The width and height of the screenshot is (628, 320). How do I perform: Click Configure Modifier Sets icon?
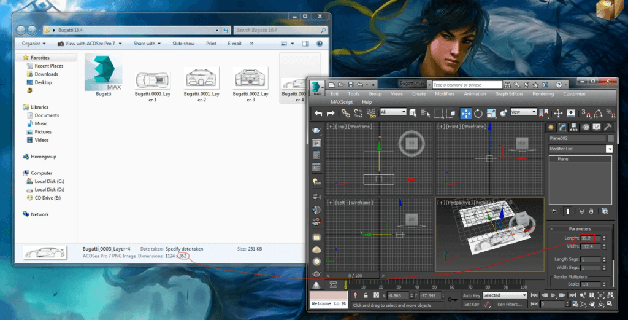[605, 211]
